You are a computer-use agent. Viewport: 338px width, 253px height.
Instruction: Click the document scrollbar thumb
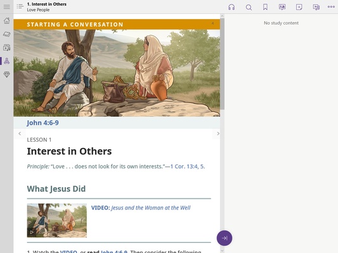pyautogui.click(x=222, y=64)
